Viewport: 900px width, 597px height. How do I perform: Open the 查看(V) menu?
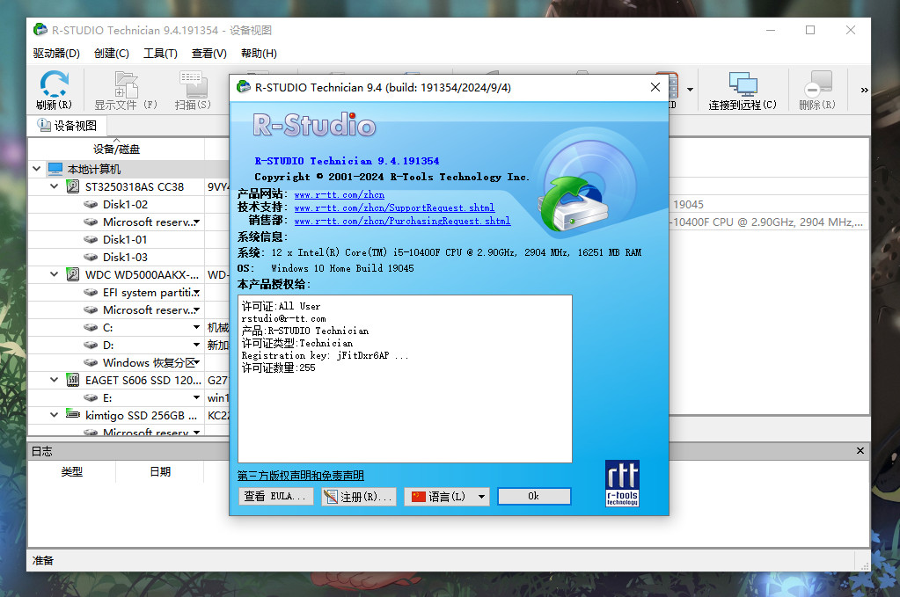pyautogui.click(x=209, y=54)
